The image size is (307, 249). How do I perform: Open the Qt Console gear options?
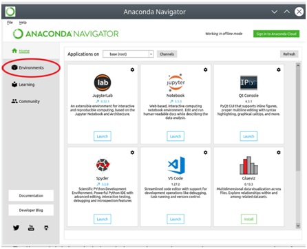(279, 69)
